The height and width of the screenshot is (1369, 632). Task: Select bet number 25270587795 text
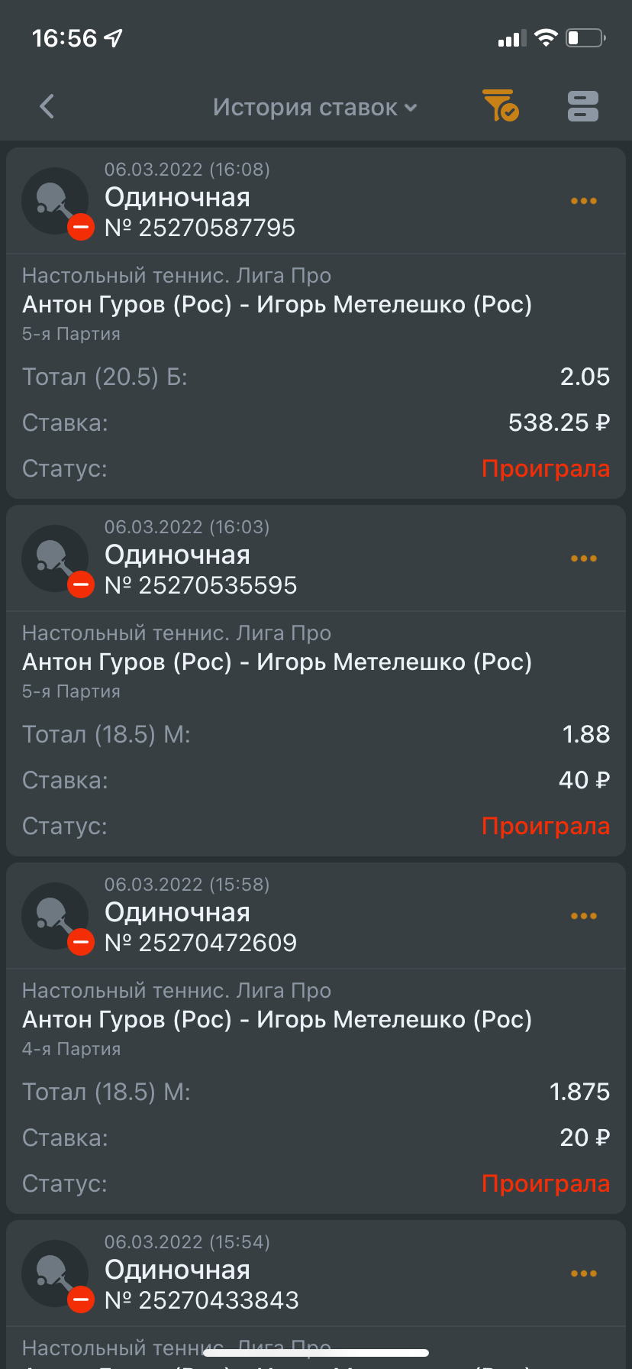point(200,228)
